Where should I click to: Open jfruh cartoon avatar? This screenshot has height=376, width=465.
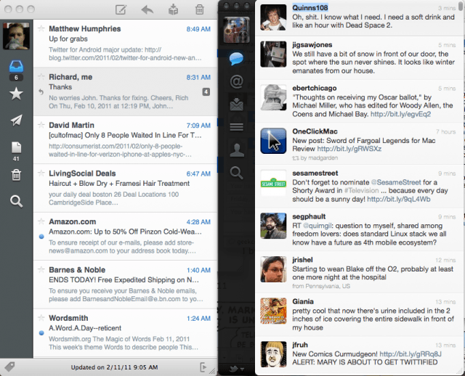pyautogui.click(x=273, y=354)
